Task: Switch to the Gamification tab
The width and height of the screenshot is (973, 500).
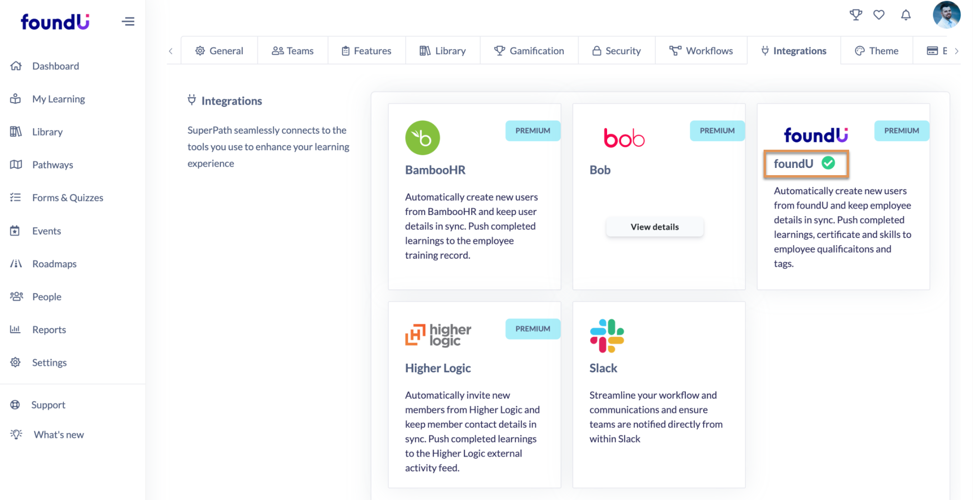Action: click(x=529, y=51)
